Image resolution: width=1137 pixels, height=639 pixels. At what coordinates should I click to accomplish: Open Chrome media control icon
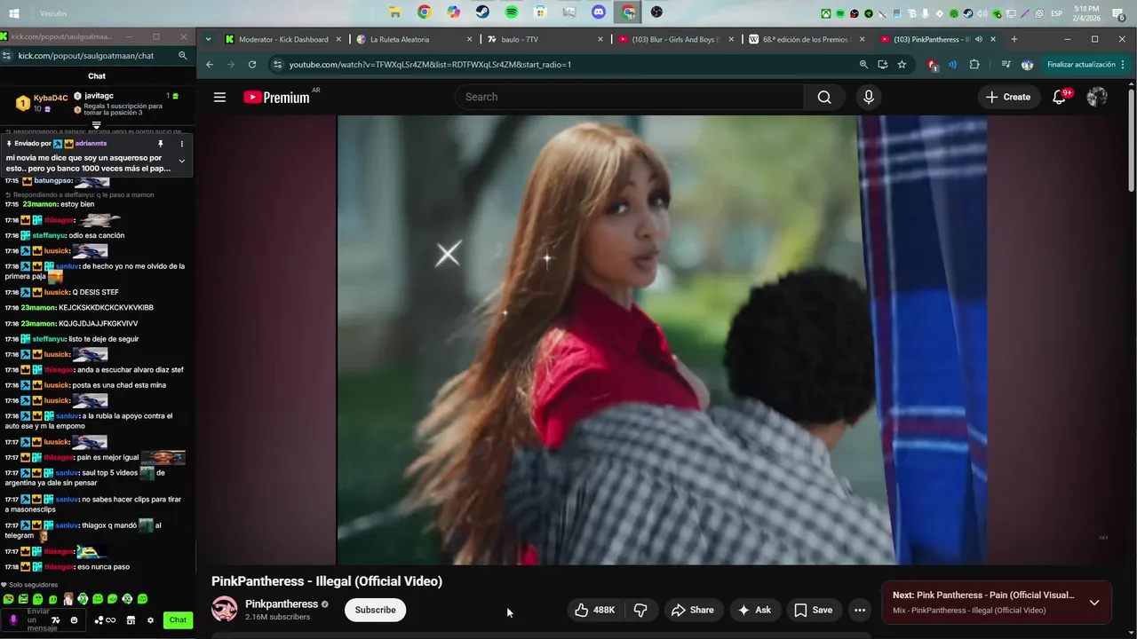tap(1006, 65)
